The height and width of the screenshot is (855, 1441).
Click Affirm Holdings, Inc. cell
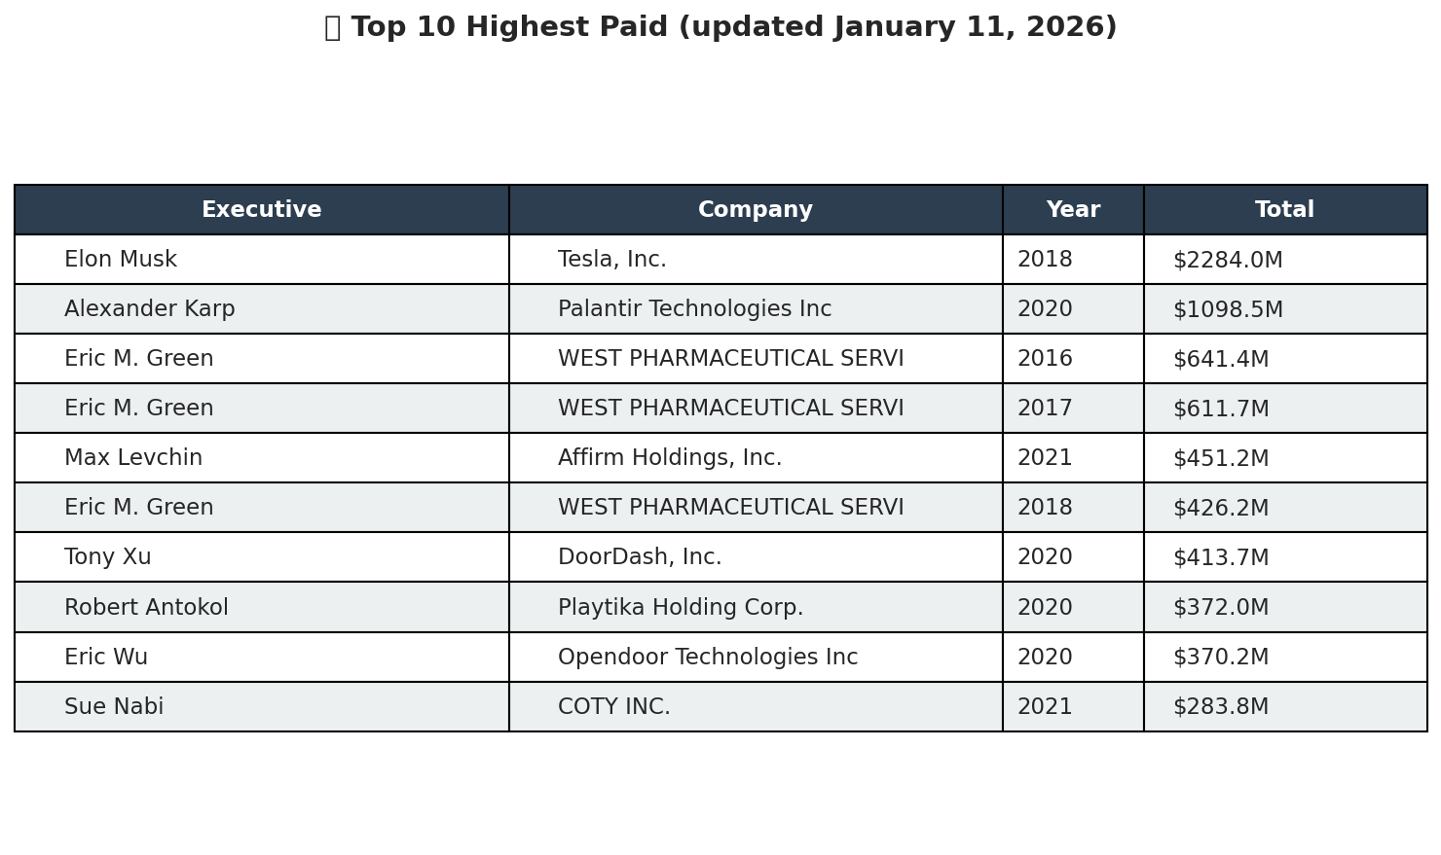pyautogui.click(x=756, y=458)
